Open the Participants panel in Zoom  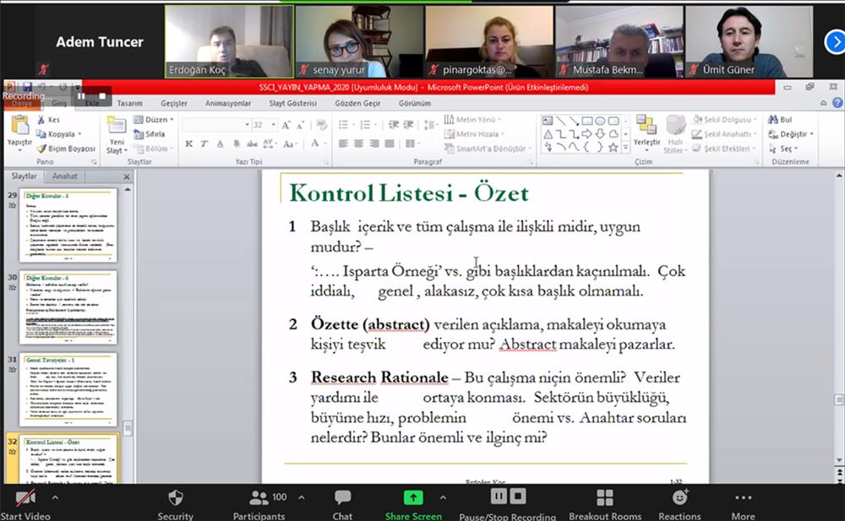(x=259, y=504)
